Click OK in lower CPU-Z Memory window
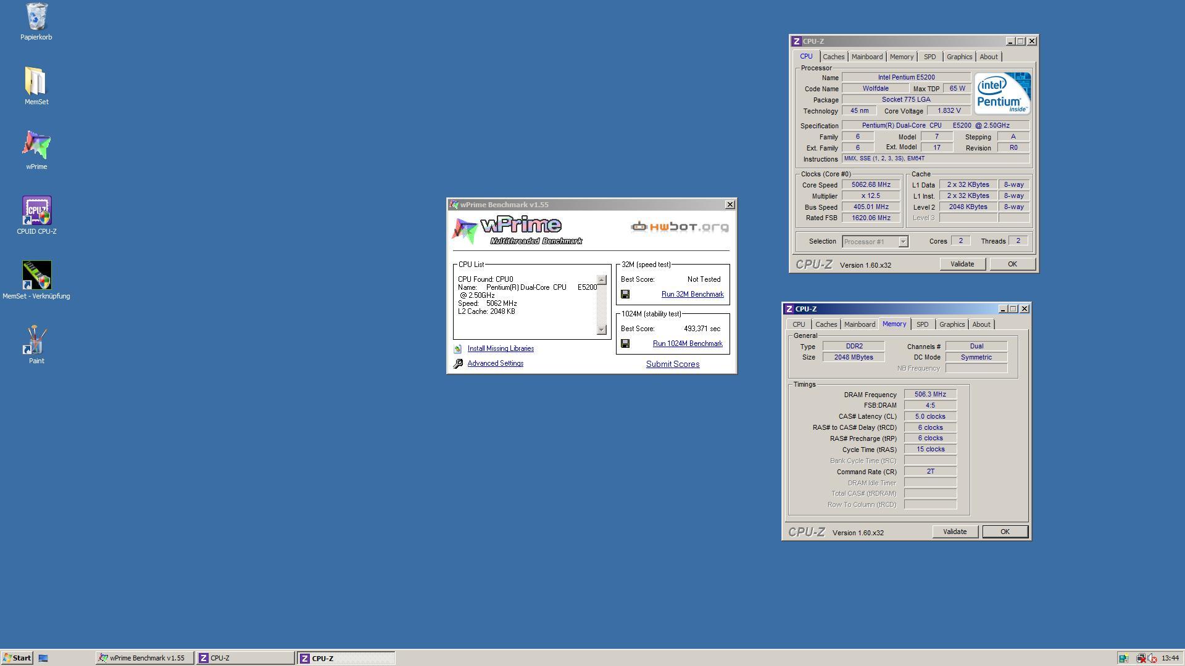 coord(1005,532)
